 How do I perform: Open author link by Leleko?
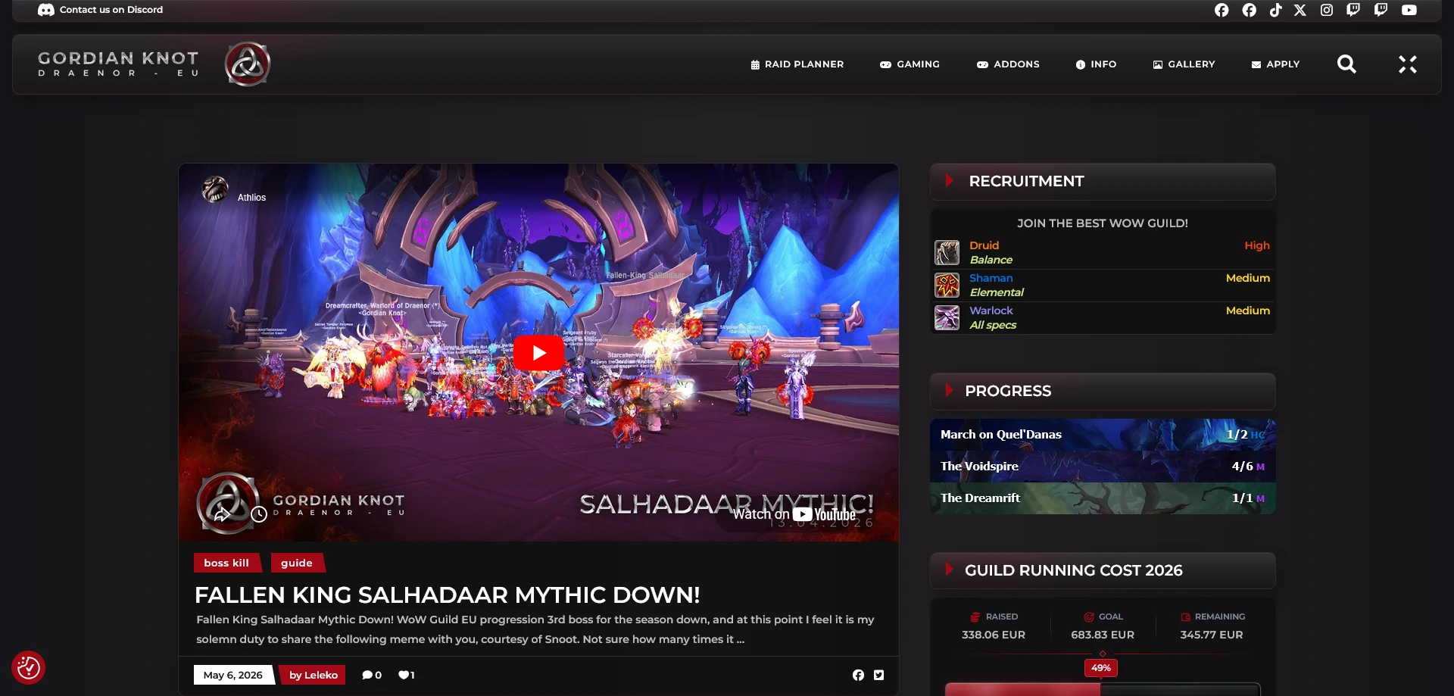313,675
